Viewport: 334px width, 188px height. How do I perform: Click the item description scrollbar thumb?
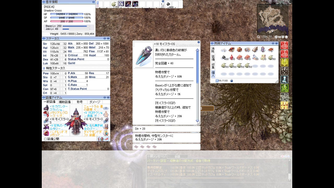(197, 67)
